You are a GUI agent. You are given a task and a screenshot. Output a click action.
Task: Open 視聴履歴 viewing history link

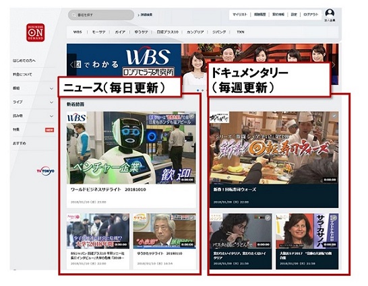point(259,15)
